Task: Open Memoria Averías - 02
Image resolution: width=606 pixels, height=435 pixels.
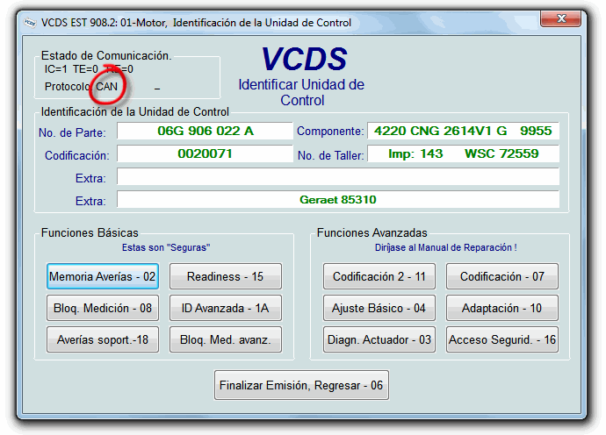Action: [x=103, y=276]
